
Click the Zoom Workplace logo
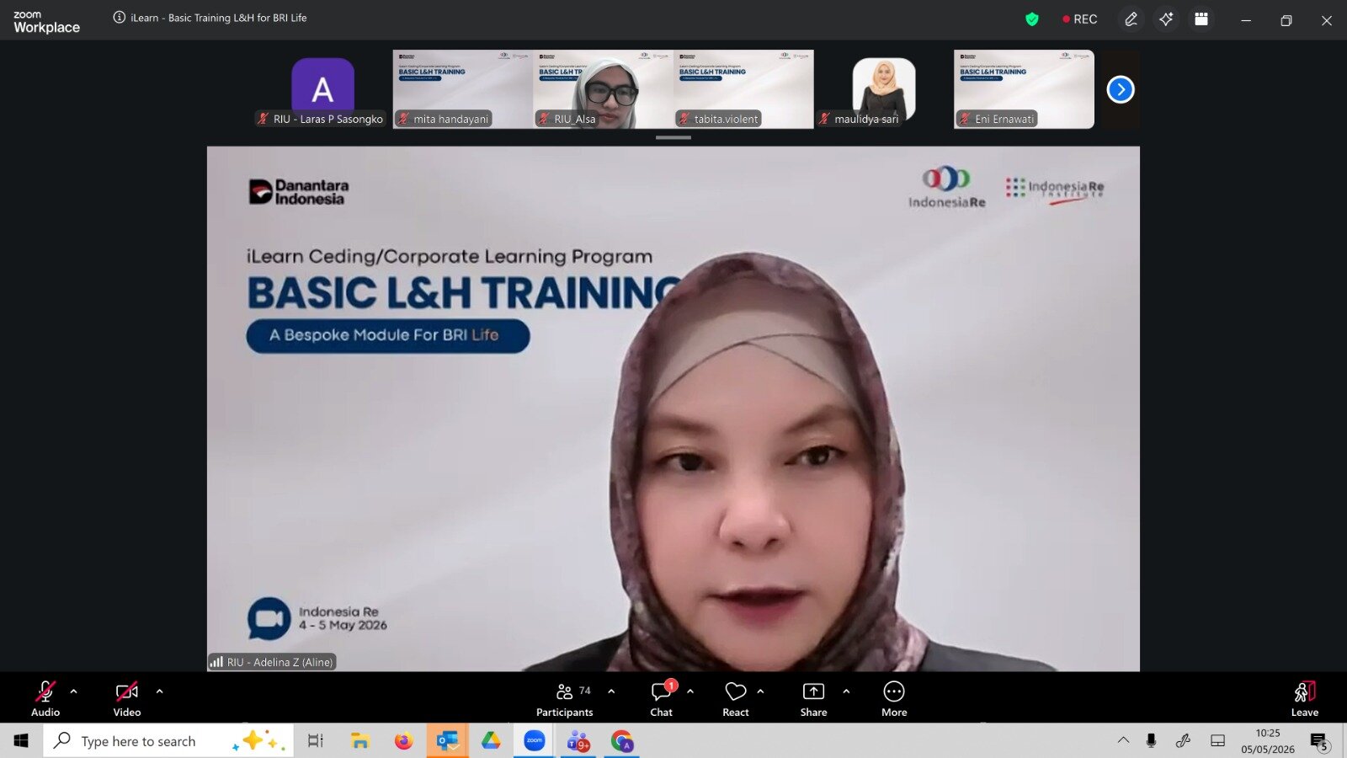pyautogui.click(x=46, y=22)
